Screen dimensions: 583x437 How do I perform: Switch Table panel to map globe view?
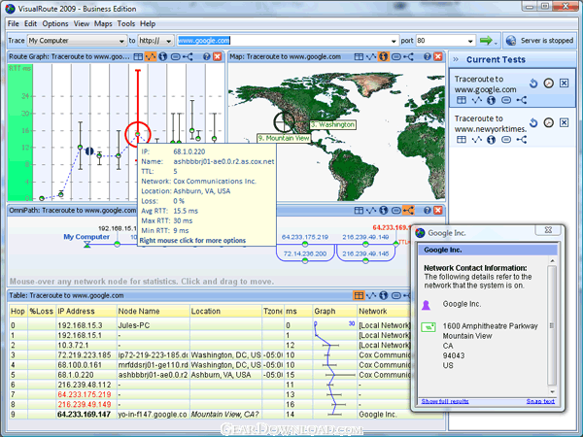pos(384,295)
